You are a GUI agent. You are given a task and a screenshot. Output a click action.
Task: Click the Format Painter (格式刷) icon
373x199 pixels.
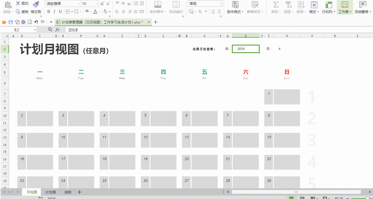coord(36,5)
